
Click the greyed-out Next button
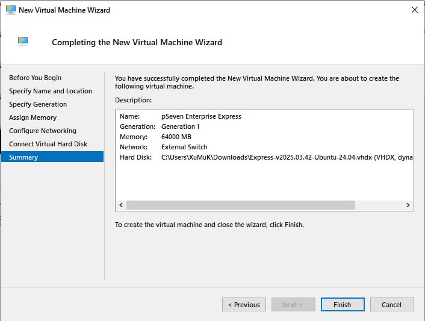point(293,305)
